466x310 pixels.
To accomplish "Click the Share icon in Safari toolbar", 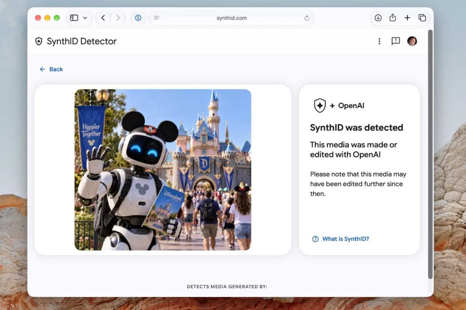I will tap(392, 17).
